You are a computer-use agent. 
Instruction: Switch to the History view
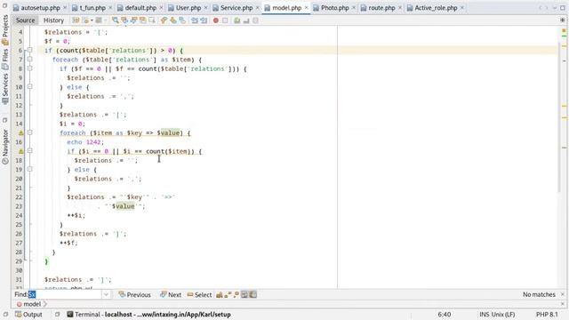53,20
